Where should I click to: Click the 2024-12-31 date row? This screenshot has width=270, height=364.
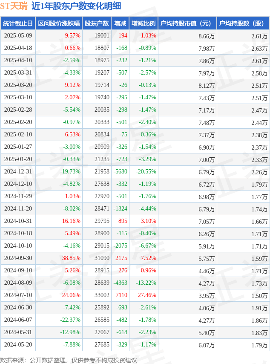pyautogui.click(x=135, y=171)
